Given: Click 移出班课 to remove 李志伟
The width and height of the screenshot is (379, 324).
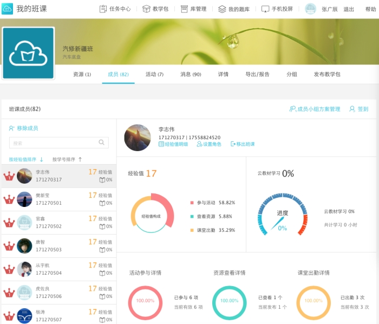Looking at the screenshot, I should (x=243, y=144).
